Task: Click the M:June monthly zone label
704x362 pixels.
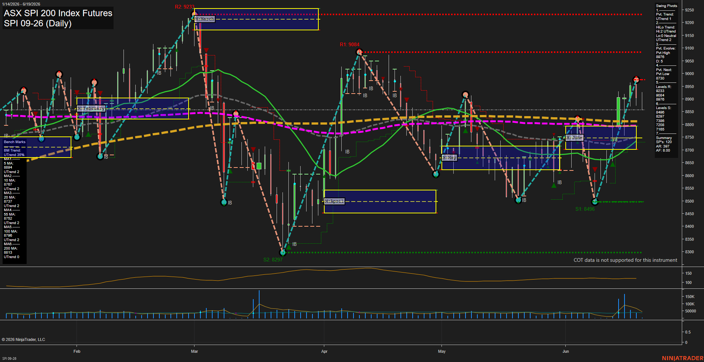Action: coord(574,138)
